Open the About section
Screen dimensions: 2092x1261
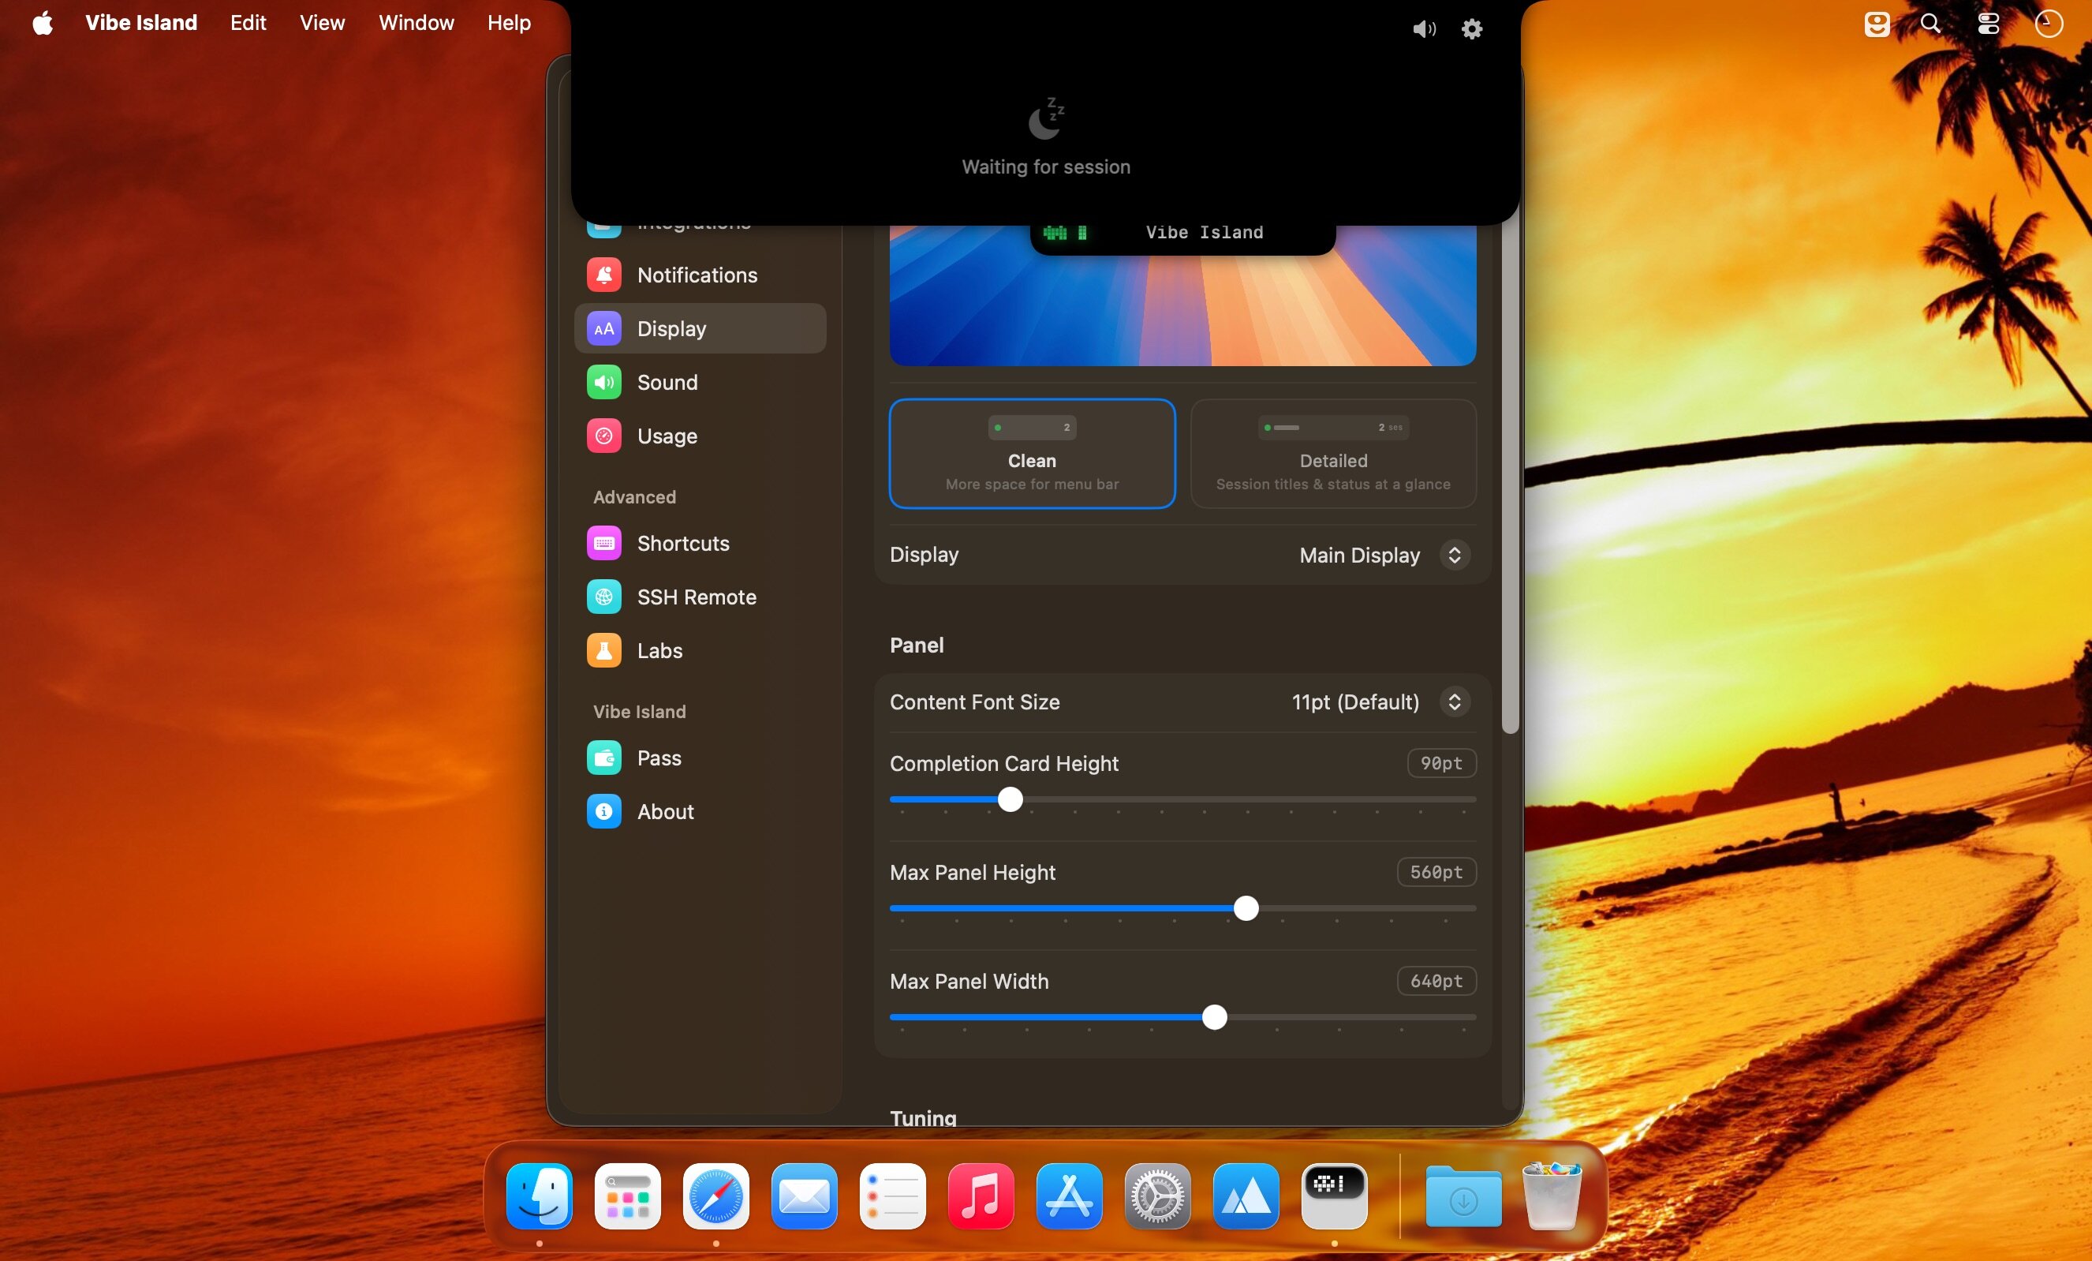[x=700, y=812]
